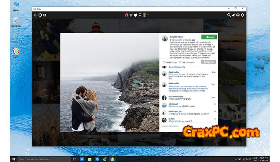The image size is (280, 162).
Task: Open Windows Start button
Action: coord(14,159)
